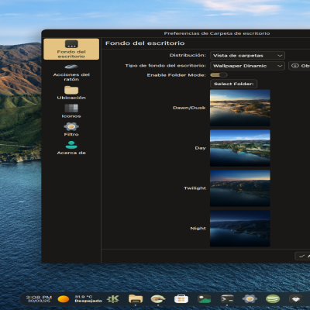Screen dimensions: 310x310
Task: Click the Select Folder button
Action: tap(233, 84)
